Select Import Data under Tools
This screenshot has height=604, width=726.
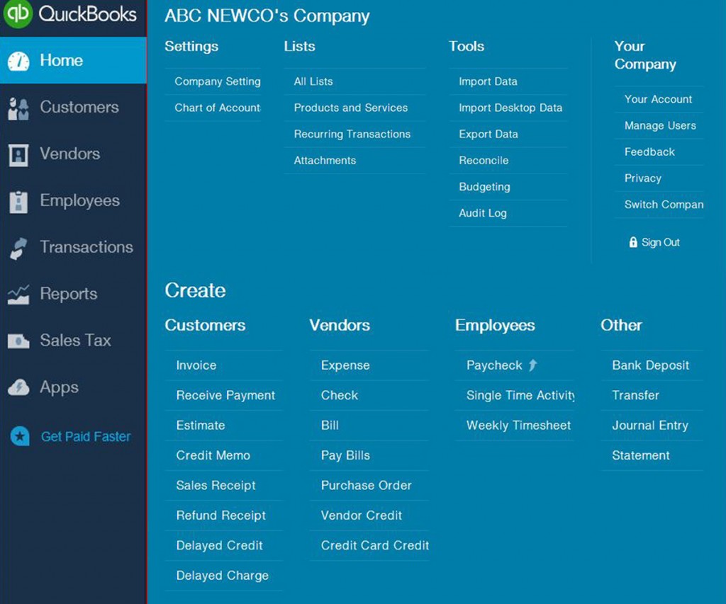point(488,81)
